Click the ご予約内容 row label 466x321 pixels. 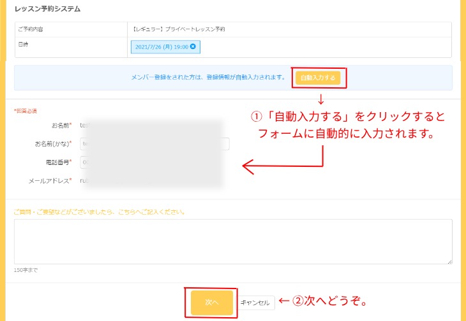31,29
